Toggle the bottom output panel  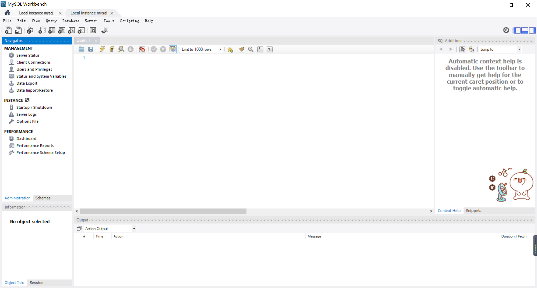pos(525,30)
